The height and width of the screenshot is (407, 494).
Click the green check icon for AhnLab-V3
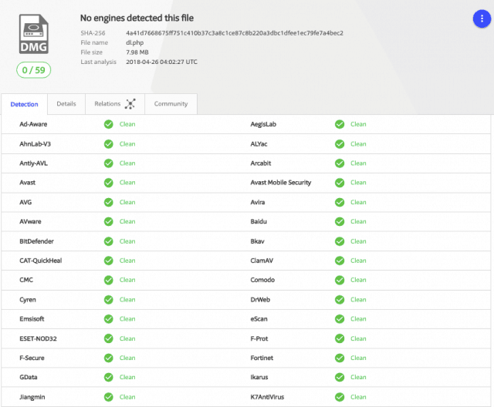click(x=108, y=144)
